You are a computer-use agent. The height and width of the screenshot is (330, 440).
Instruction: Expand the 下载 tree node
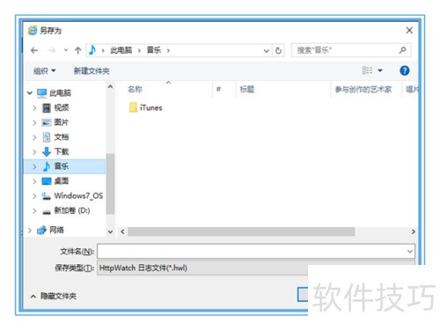[x=34, y=152]
